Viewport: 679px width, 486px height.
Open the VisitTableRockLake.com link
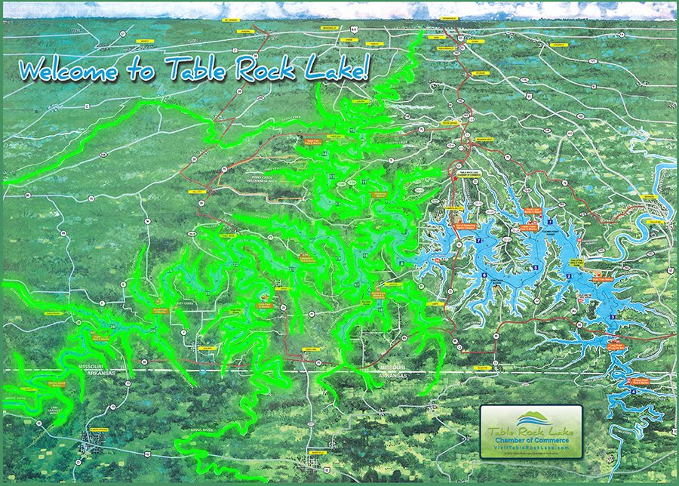click(x=530, y=448)
